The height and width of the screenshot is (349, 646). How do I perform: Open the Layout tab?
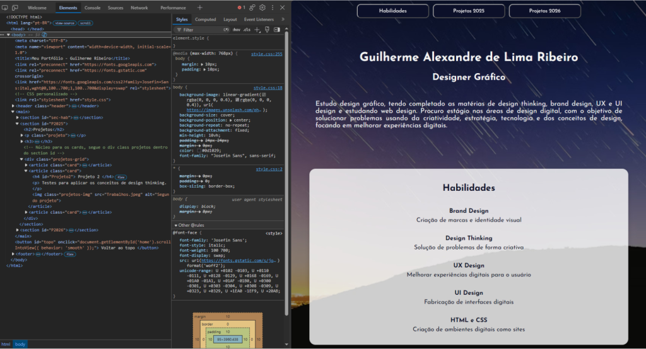point(230,20)
